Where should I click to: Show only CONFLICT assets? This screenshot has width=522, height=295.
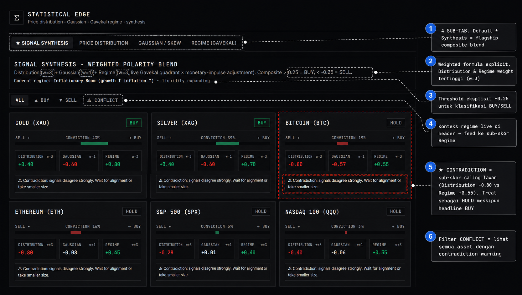[x=103, y=100]
